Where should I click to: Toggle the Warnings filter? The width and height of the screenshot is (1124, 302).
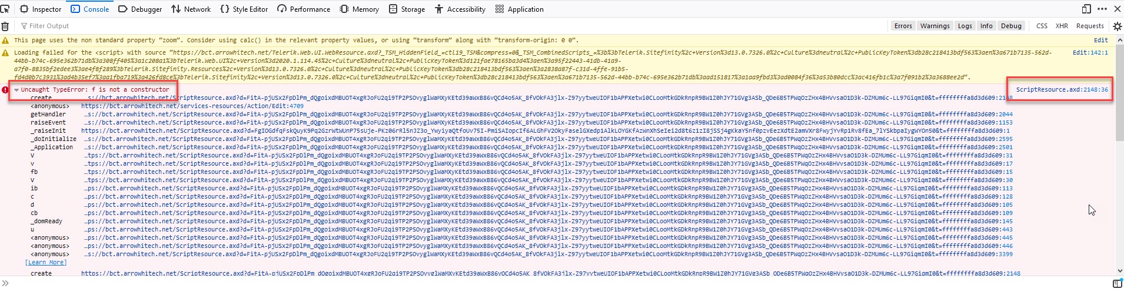tap(935, 26)
